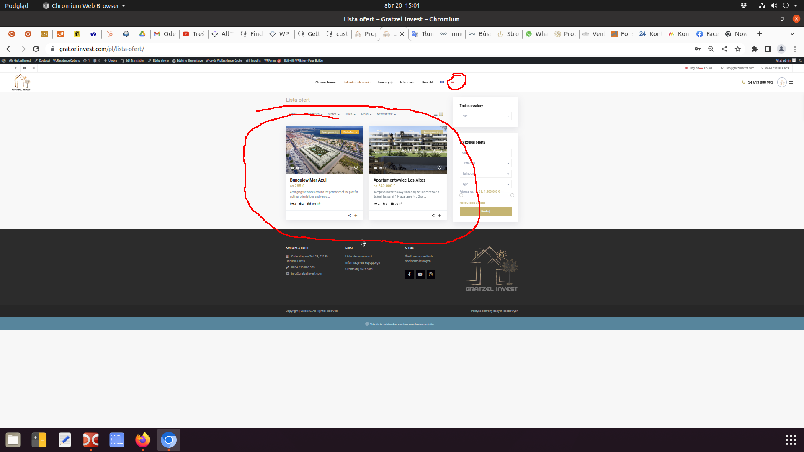This screenshot has height=452, width=804.
Task: Open footer Facebook social icon
Action: [410, 275]
